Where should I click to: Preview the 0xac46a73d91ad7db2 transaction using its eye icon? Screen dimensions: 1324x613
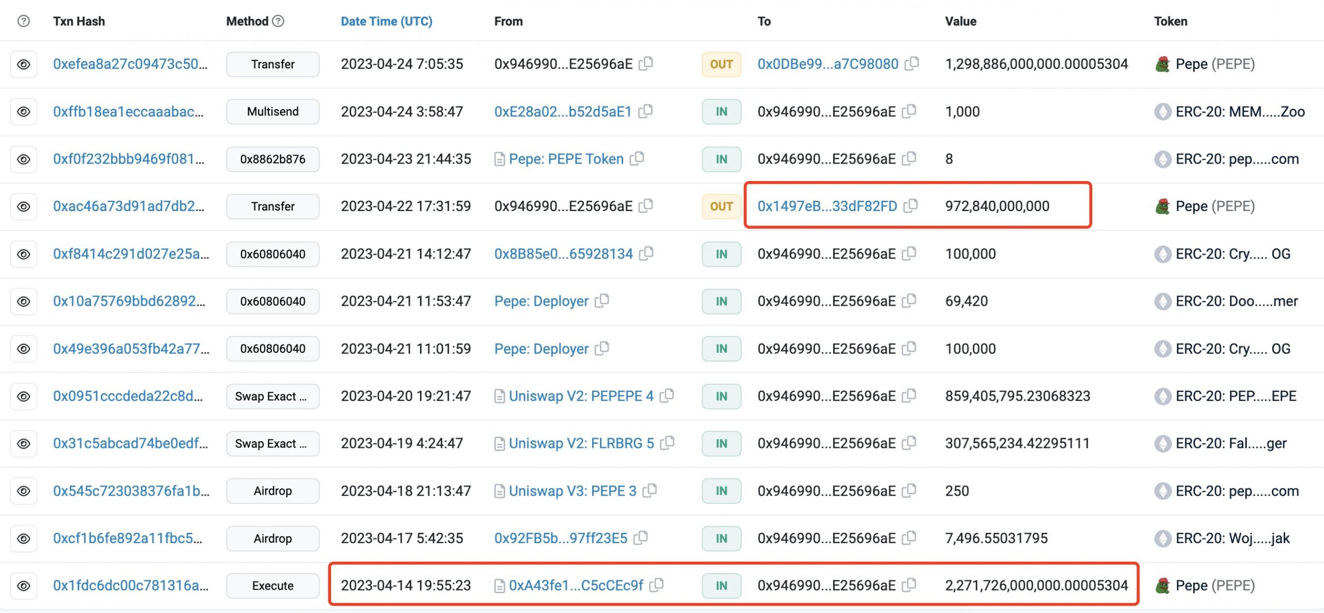coord(23,206)
